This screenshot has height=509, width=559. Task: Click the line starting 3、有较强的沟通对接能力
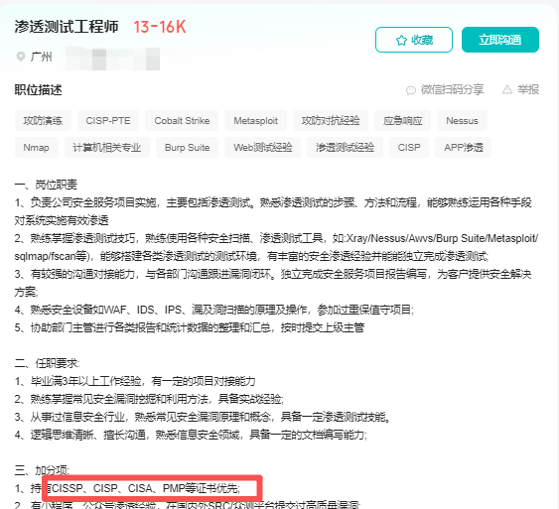273,274
